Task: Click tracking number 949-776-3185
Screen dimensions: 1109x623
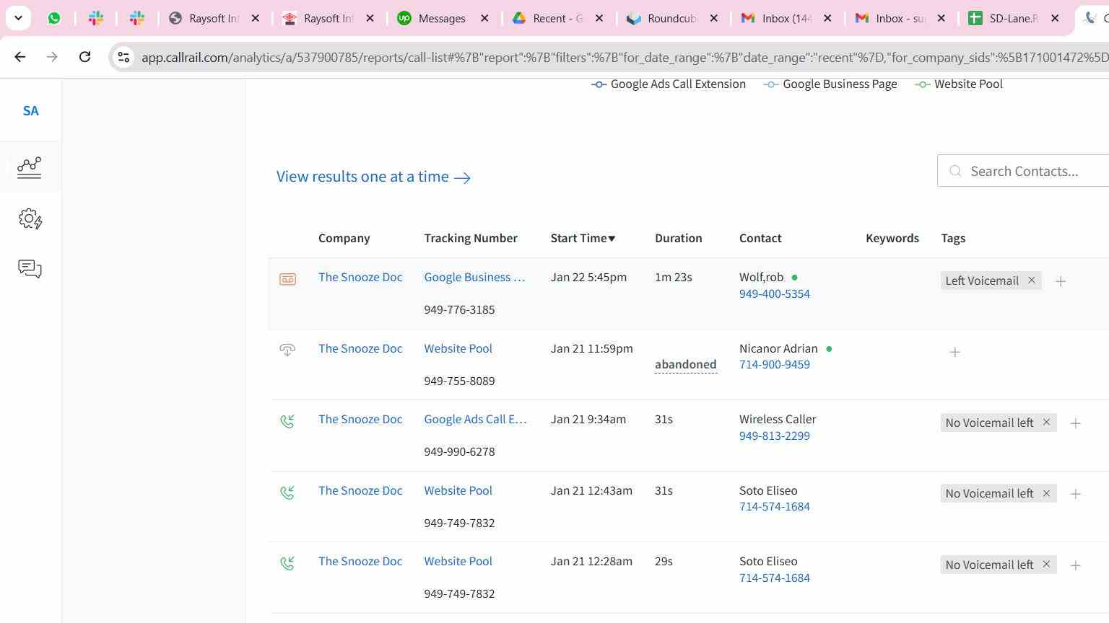Action: (459, 309)
